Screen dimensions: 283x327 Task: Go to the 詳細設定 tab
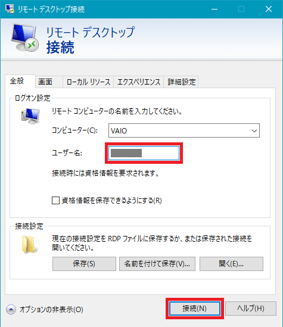pyautogui.click(x=181, y=82)
